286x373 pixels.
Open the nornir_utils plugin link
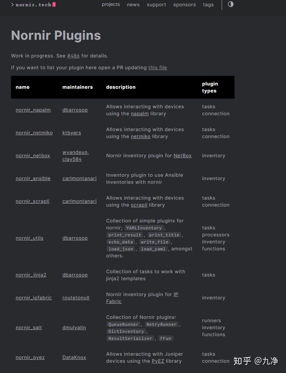pos(29,238)
